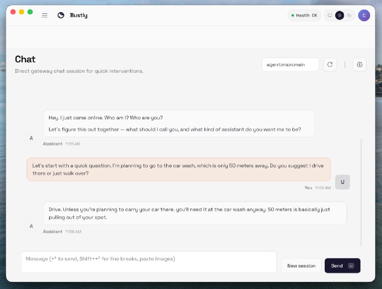Select the assistant's 'Drive' reply bubble

tap(194, 213)
